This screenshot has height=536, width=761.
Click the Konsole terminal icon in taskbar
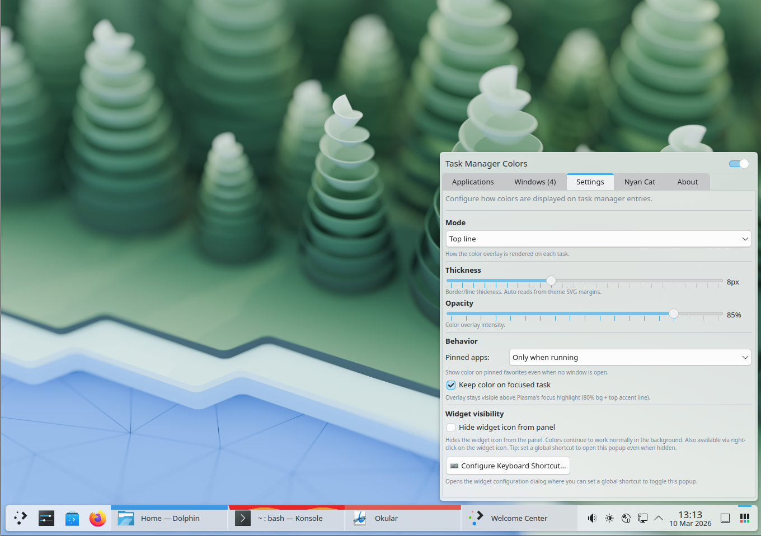(242, 518)
